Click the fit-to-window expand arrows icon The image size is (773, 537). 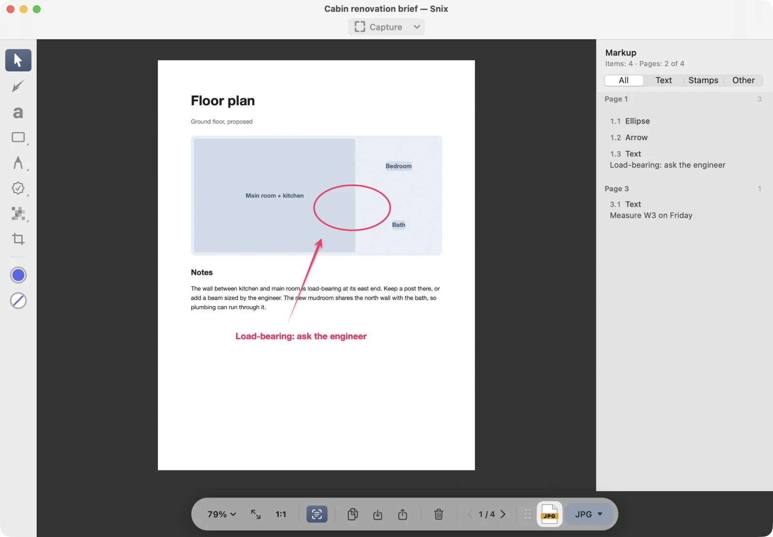point(256,514)
